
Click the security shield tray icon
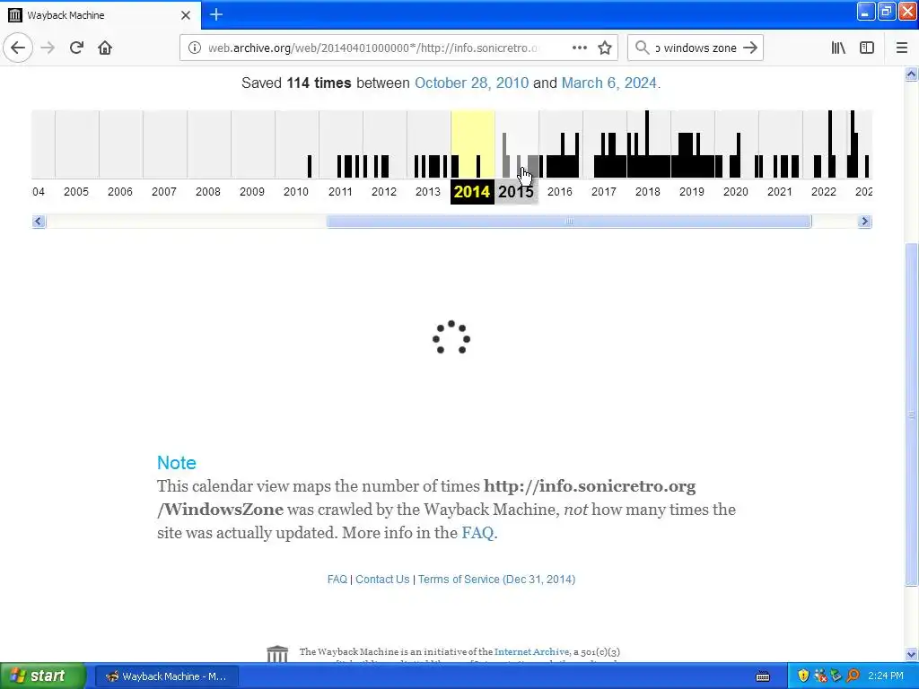pyautogui.click(x=803, y=676)
